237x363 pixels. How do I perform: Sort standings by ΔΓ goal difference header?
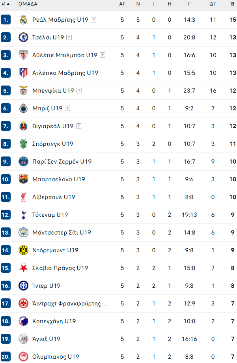click(x=213, y=4)
